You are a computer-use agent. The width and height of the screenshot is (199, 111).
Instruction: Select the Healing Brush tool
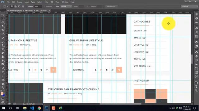click(x=3, y=38)
